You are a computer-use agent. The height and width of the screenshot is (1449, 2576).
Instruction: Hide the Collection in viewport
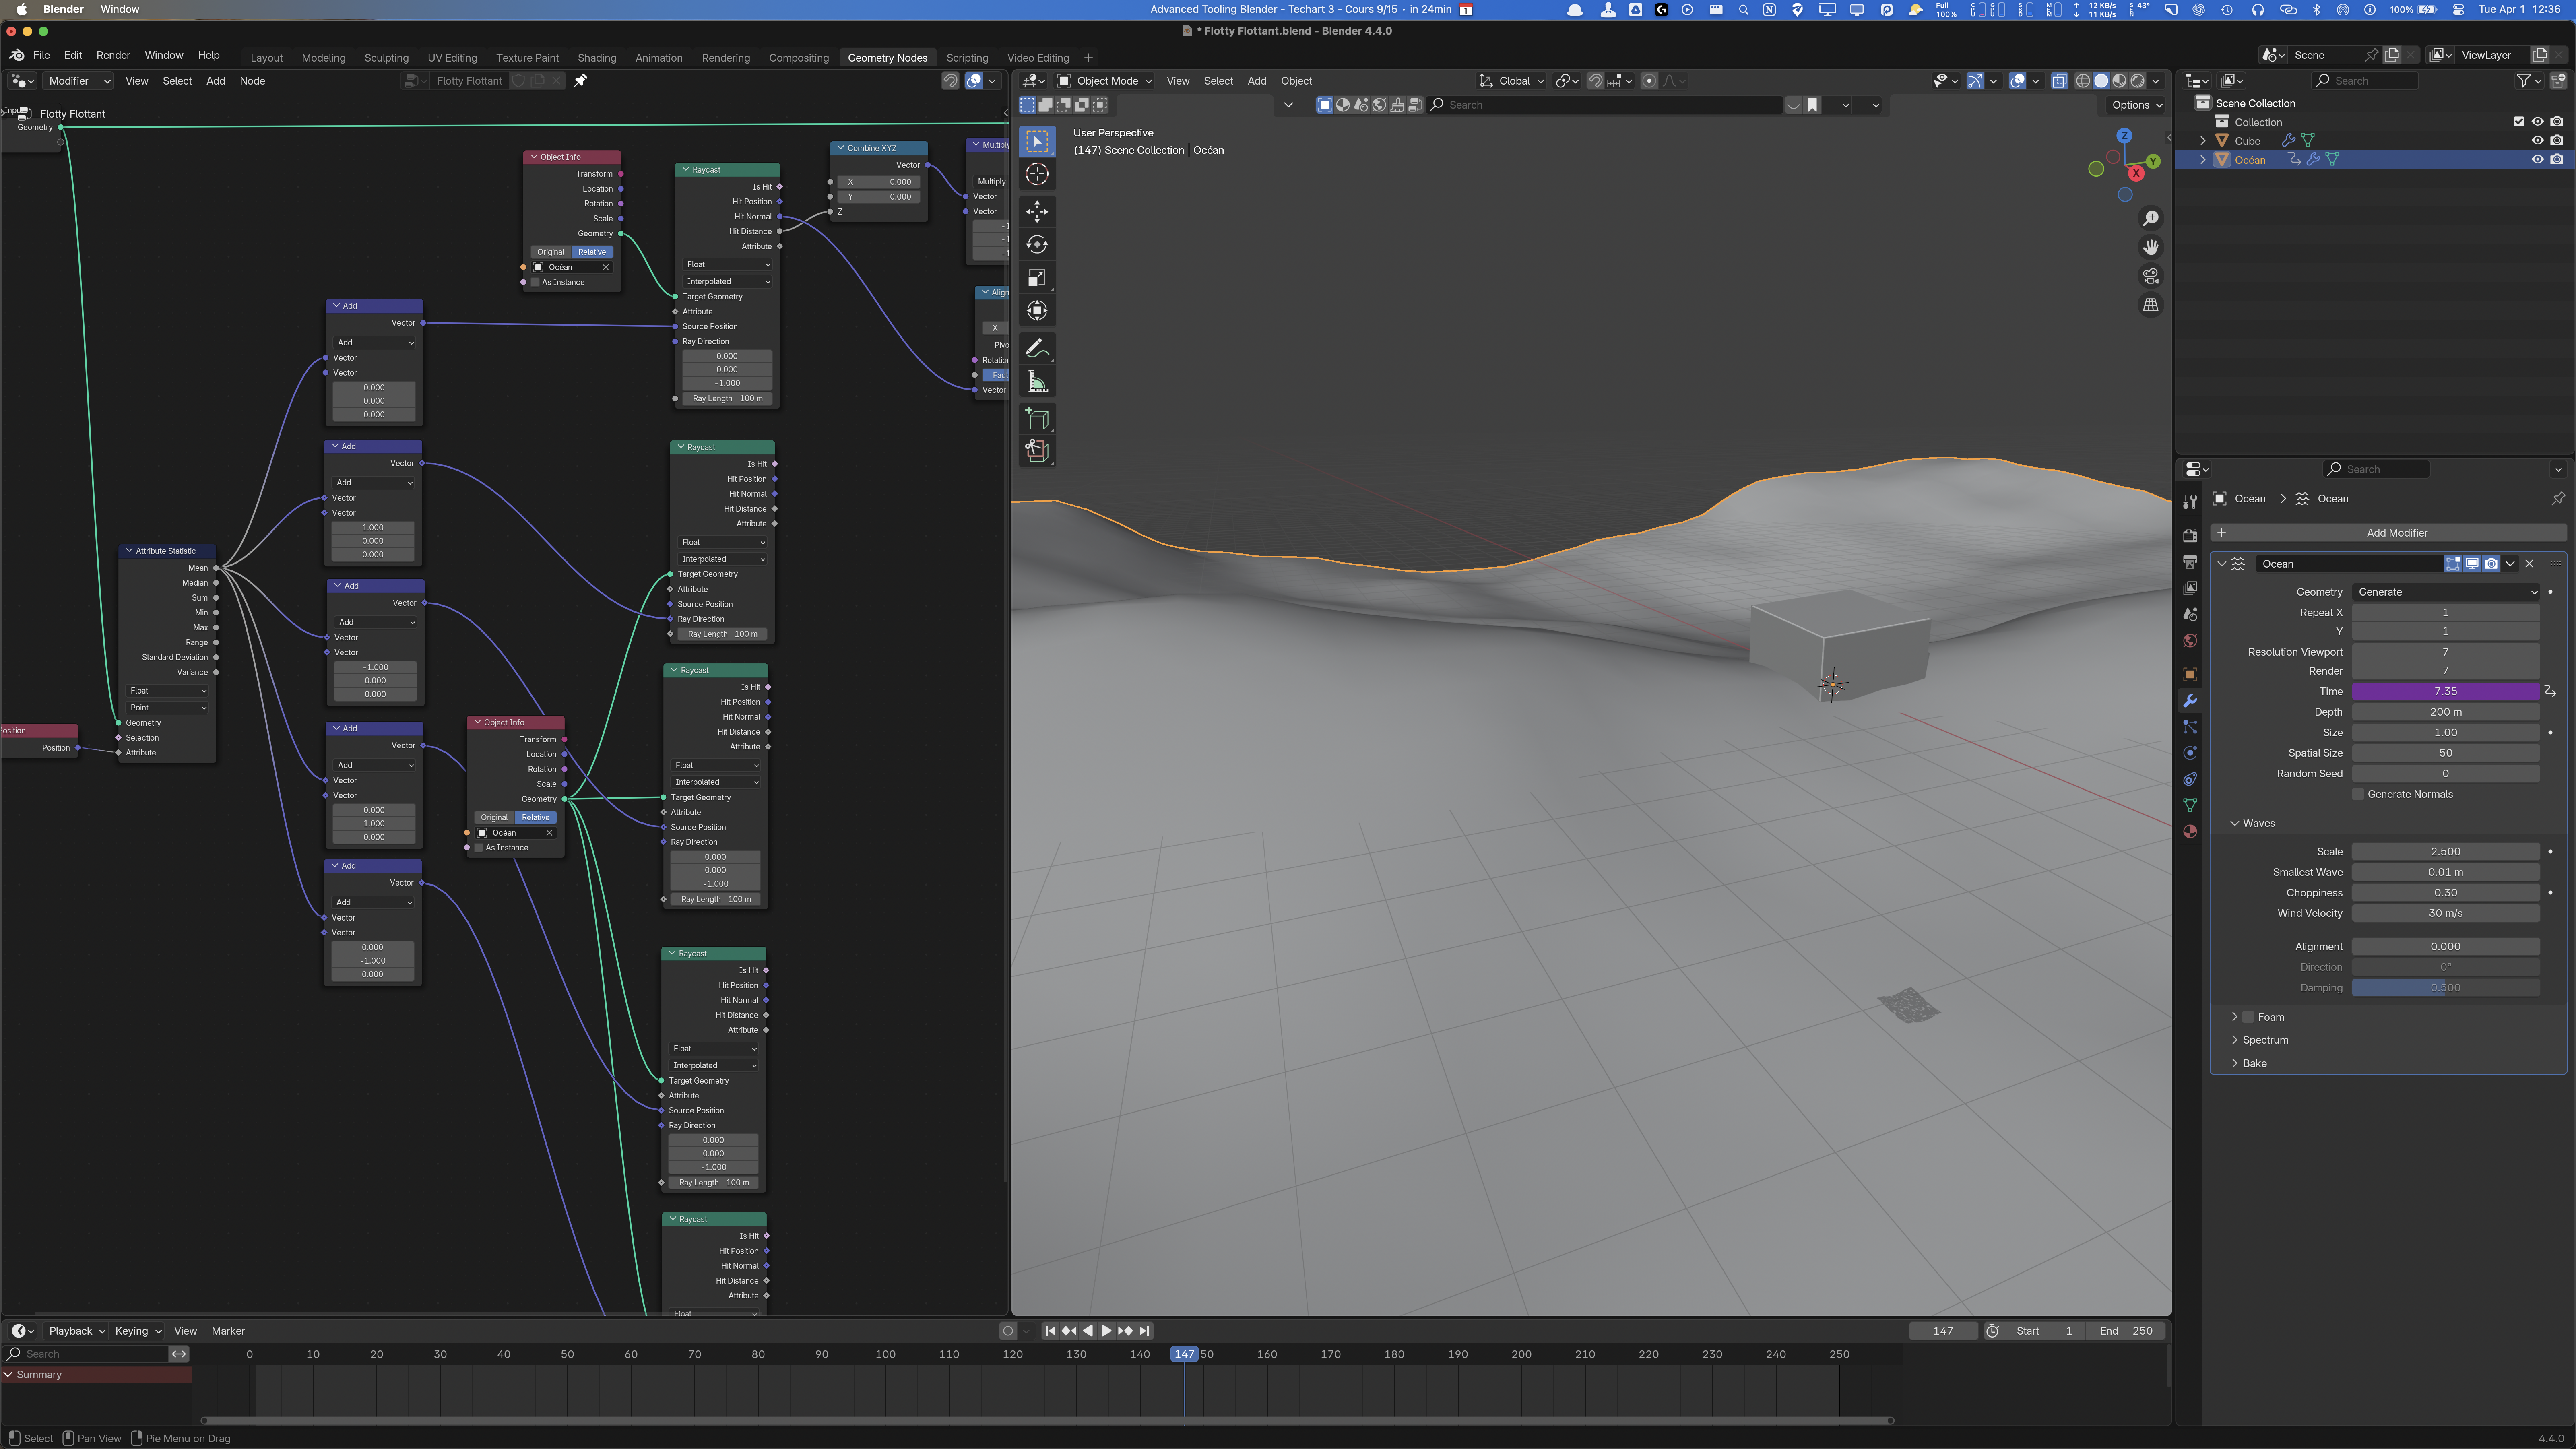tap(2537, 122)
